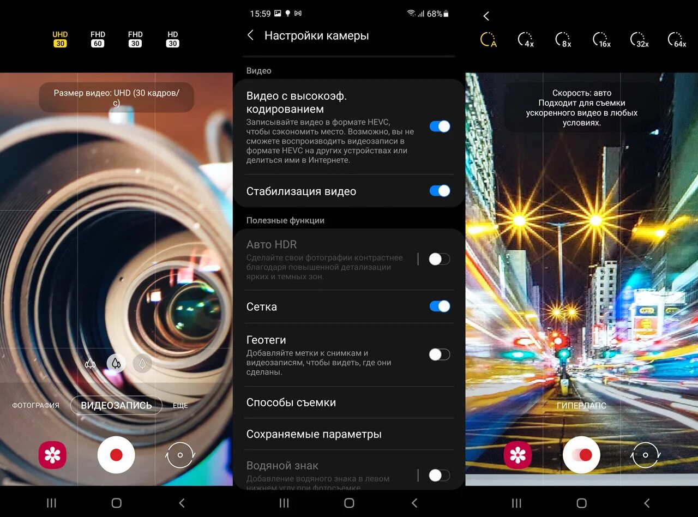Tap navigation back in hyperlapse screen
The width and height of the screenshot is (698, 517).
647,503
